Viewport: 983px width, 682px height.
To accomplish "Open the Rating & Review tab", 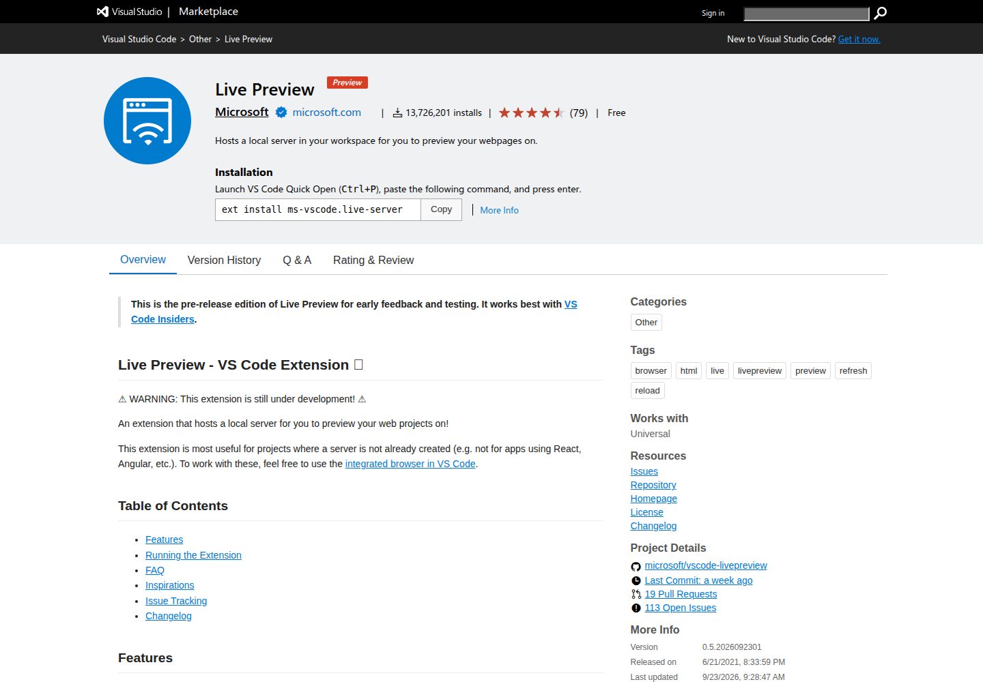I will [x=373, y=260].
